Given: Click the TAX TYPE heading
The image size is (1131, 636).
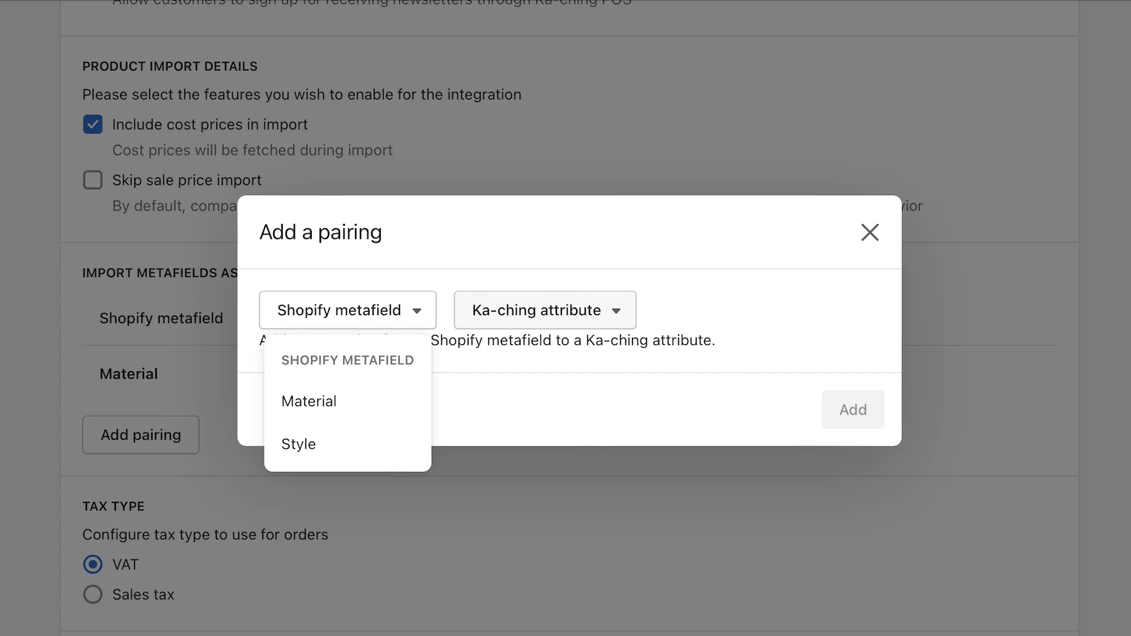Looking at the screenshot, I should click(113, 507).
